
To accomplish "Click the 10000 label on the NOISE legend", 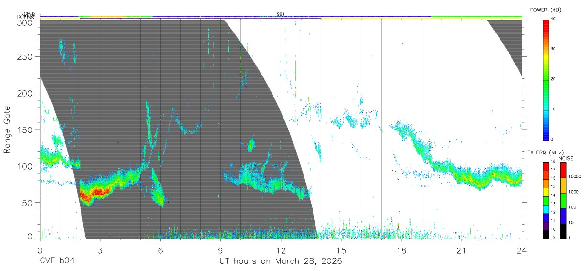I will point(574,176).
